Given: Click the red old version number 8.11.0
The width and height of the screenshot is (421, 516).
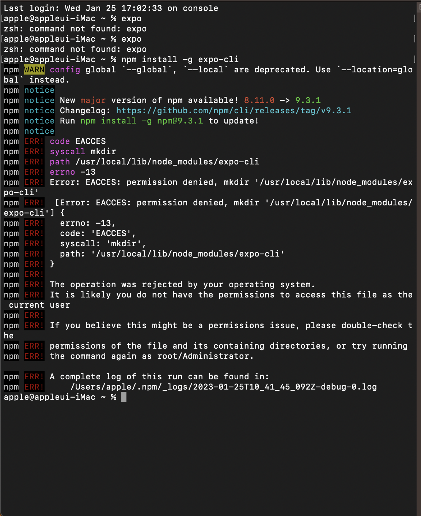Looking at the screenshot, I should click(x=259, y=100).
